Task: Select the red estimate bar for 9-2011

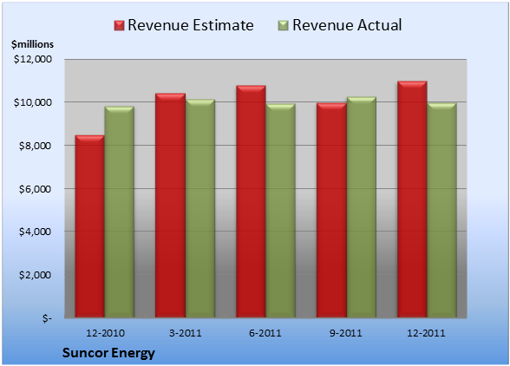Action: [331, 211]
